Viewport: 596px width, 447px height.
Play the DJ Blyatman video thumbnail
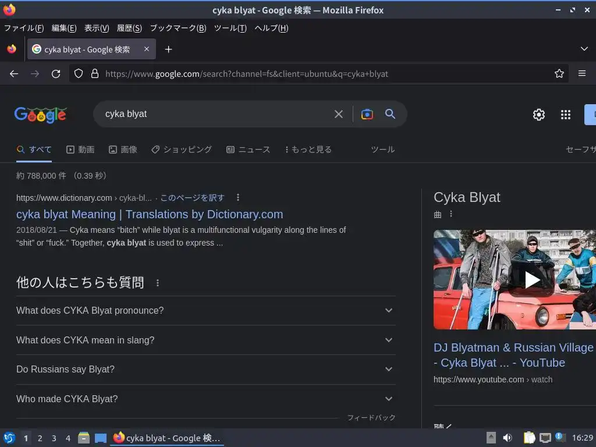(x=532, y=280)
